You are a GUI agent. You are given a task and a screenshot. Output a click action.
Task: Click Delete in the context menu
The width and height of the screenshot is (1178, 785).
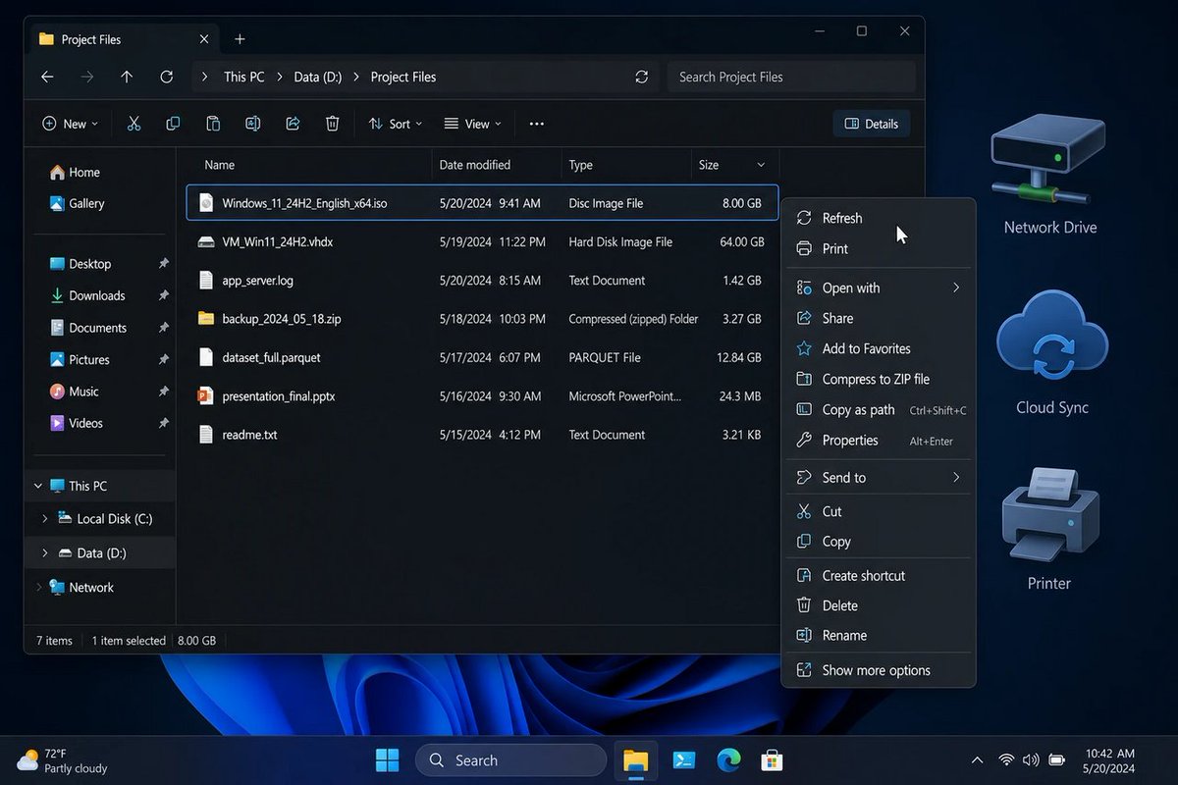tap(879, 606)
